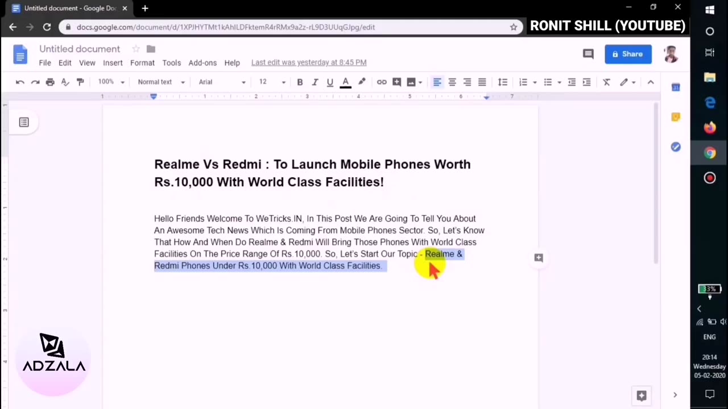This screenshot has width=728, height=409.
Task: Open the font size 12 dropdown
Action: (272, 82)
